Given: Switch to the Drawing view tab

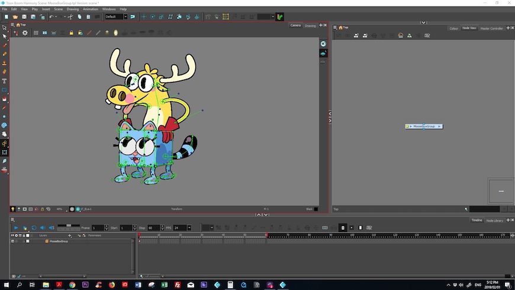Looking at the screenshot, I should (x=310, y=25).
